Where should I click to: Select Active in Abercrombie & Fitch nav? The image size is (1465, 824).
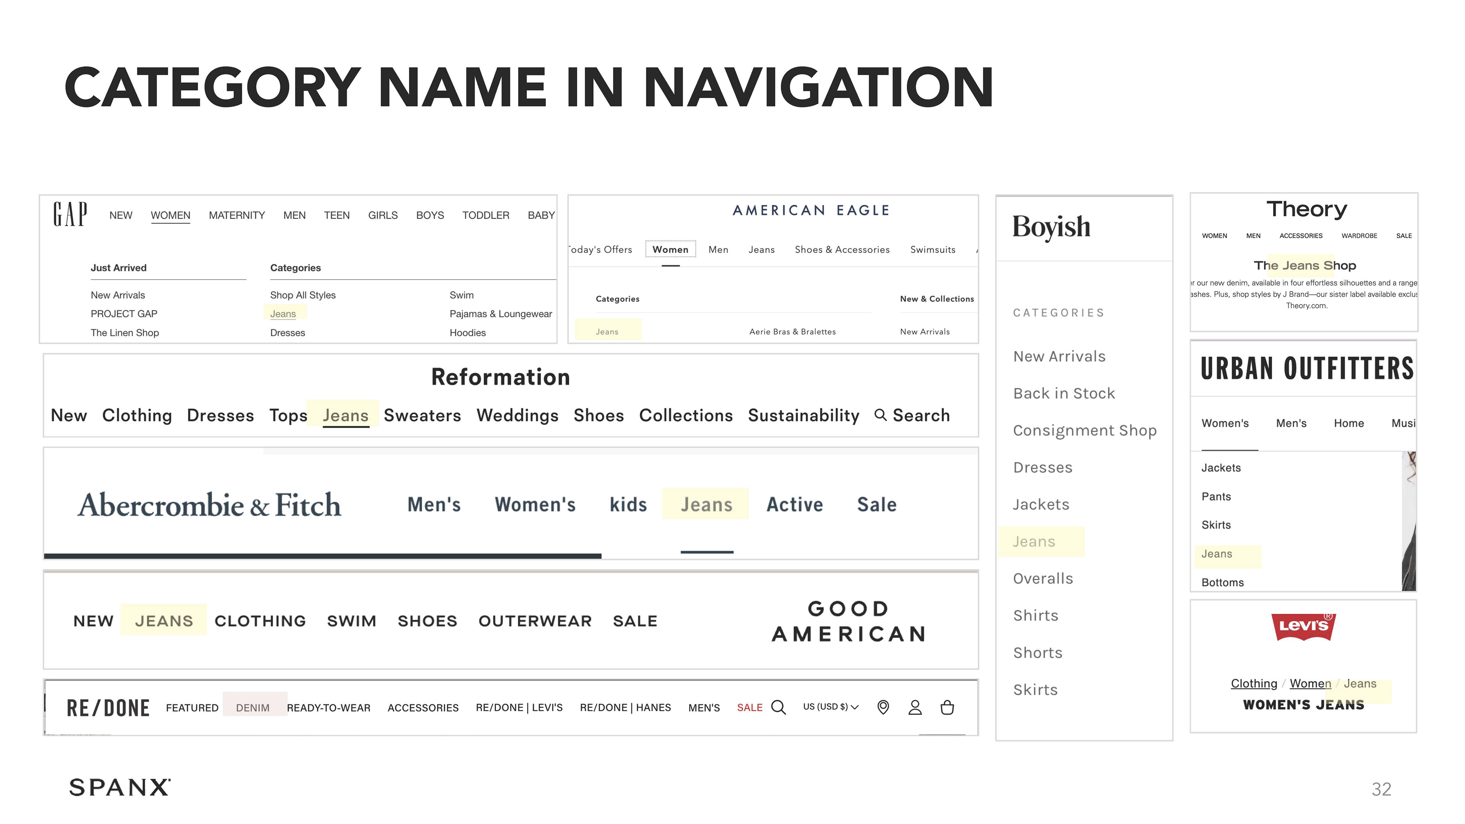coord(794,504)
